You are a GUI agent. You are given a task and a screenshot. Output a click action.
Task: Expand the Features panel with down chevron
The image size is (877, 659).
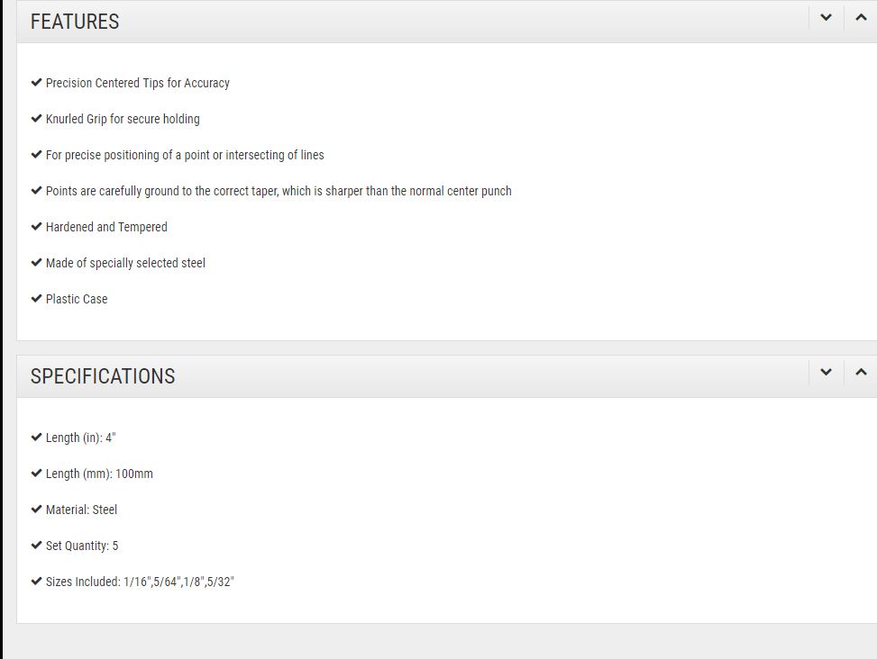tap(826, 18)
